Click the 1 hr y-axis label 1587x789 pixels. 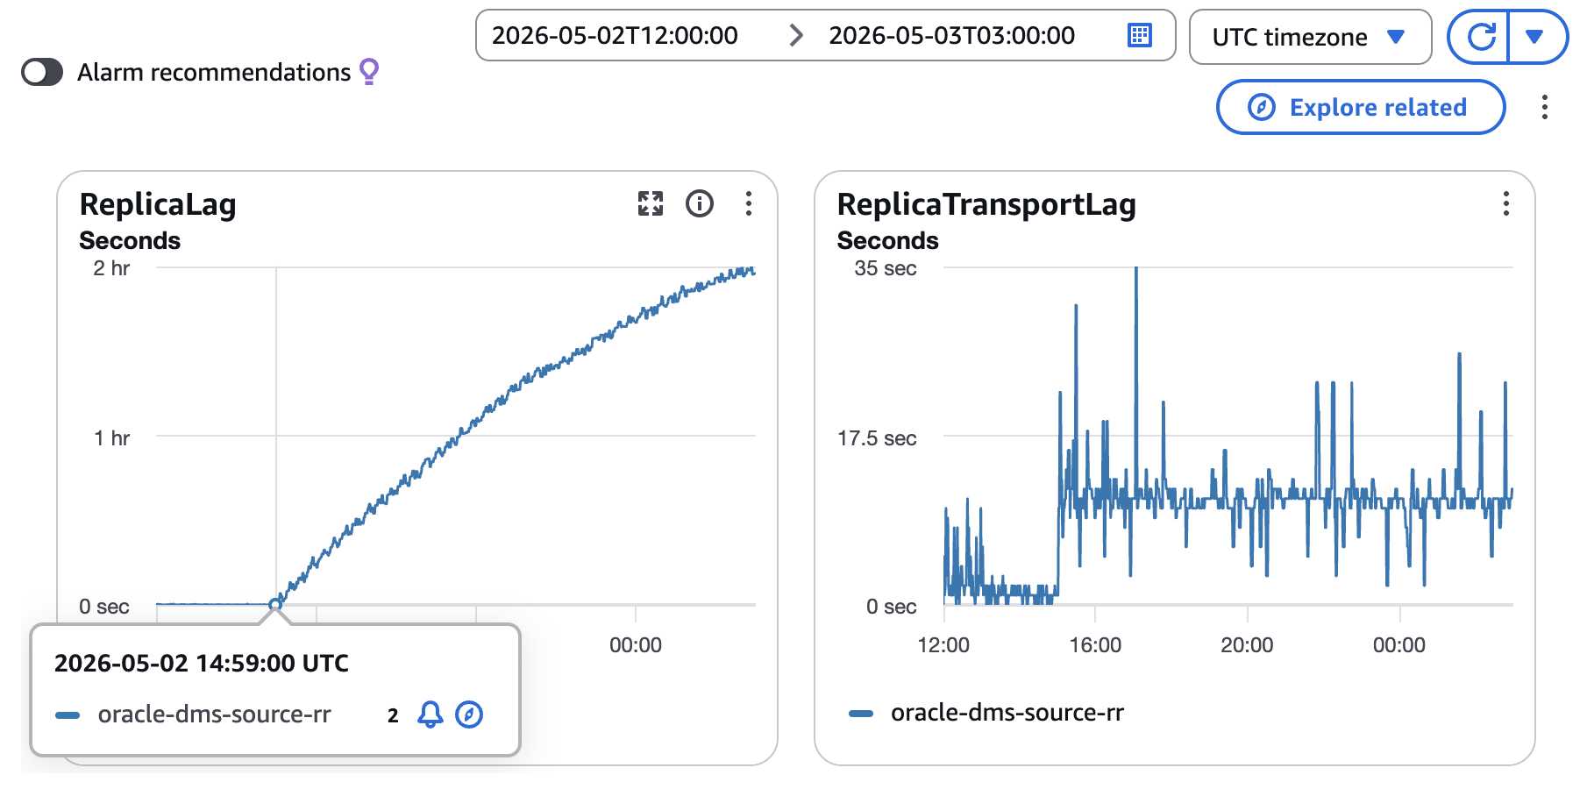[111, 438]
